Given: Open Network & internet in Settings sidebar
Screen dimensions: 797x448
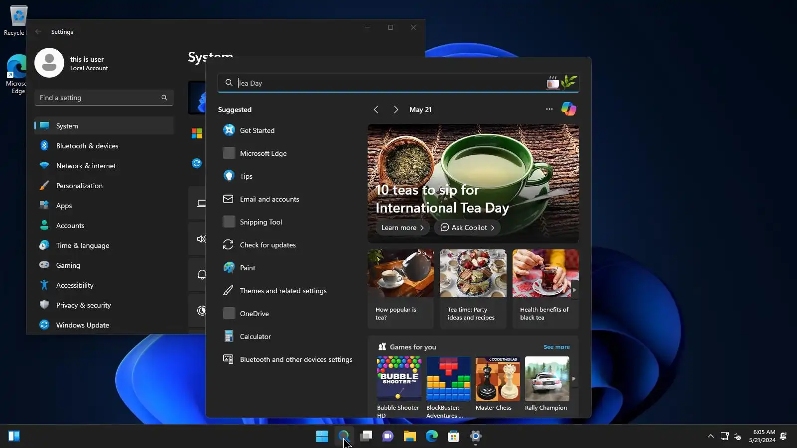Looking at the screenshot, I should (104, 166).
